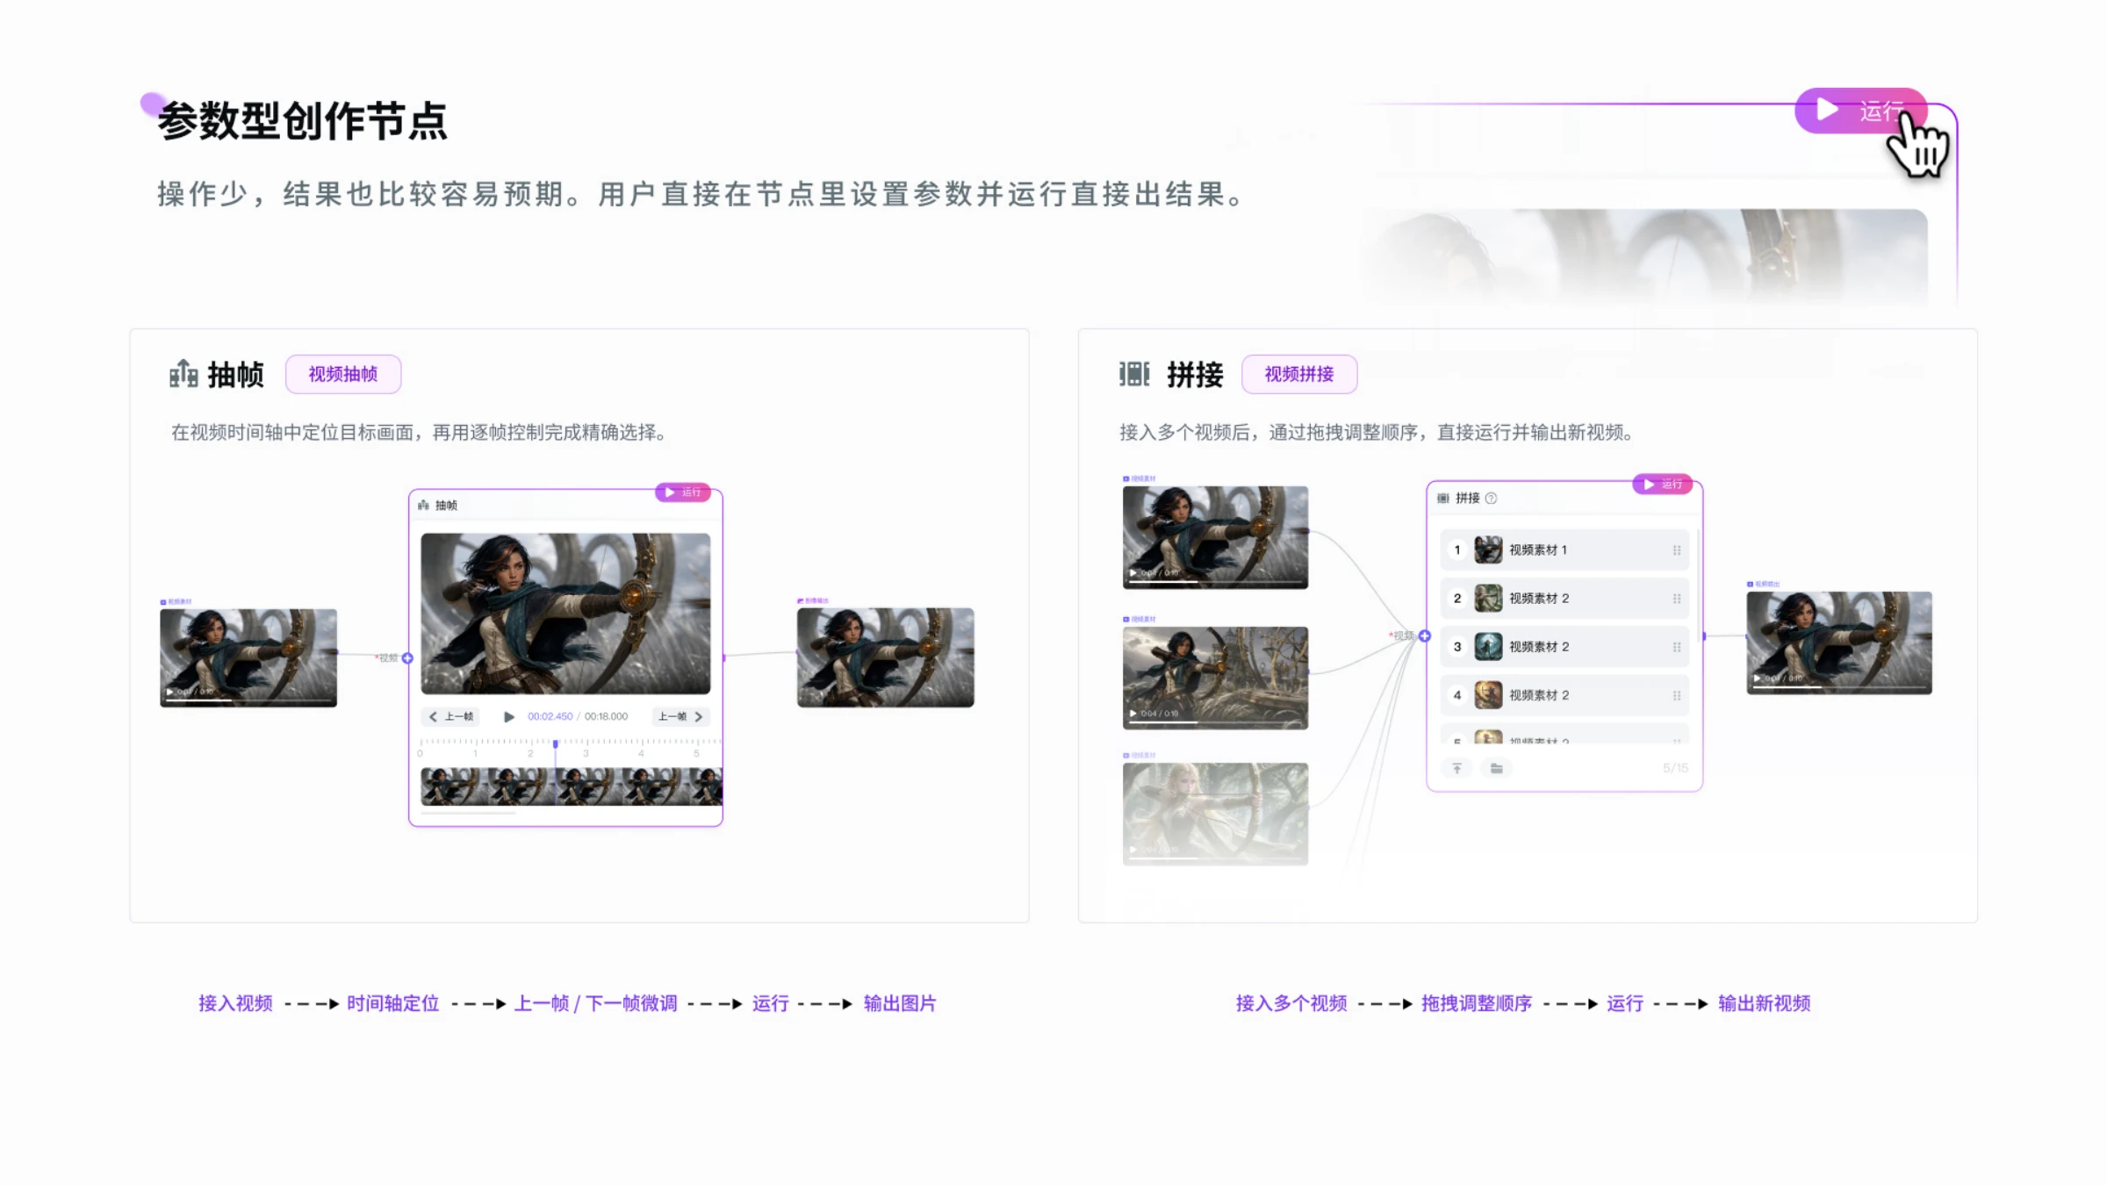Viewport: 2107px width, 1185px height.
Task: Play the 拼接 section's output video
Action: click(x=1757, y=679)
